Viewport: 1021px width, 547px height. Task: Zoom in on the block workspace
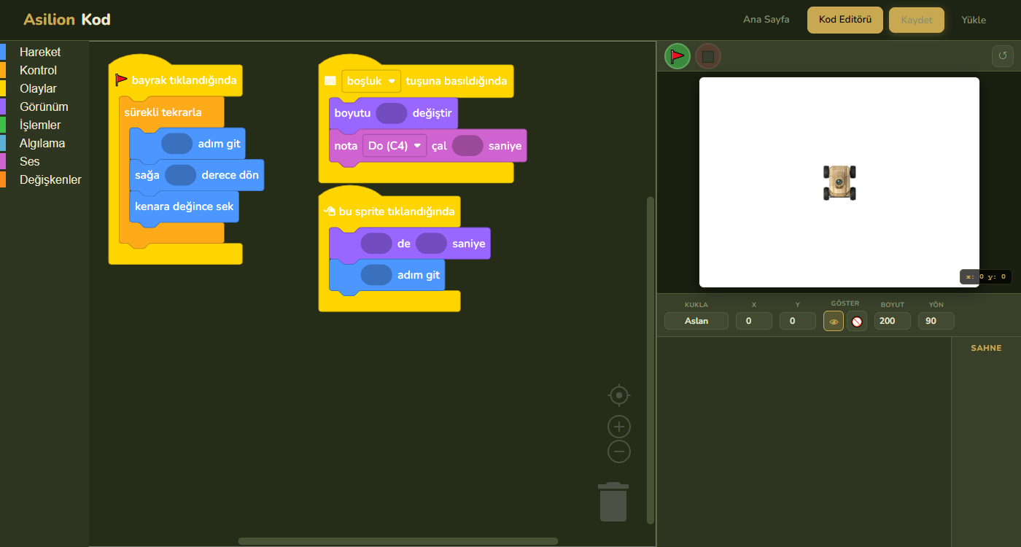coord(618,427)
